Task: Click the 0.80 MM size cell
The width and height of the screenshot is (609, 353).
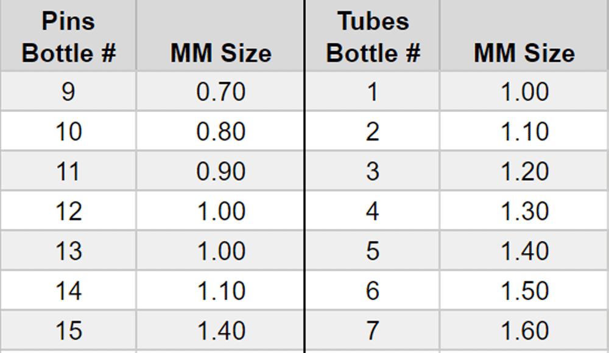Action: coord(220,131)
